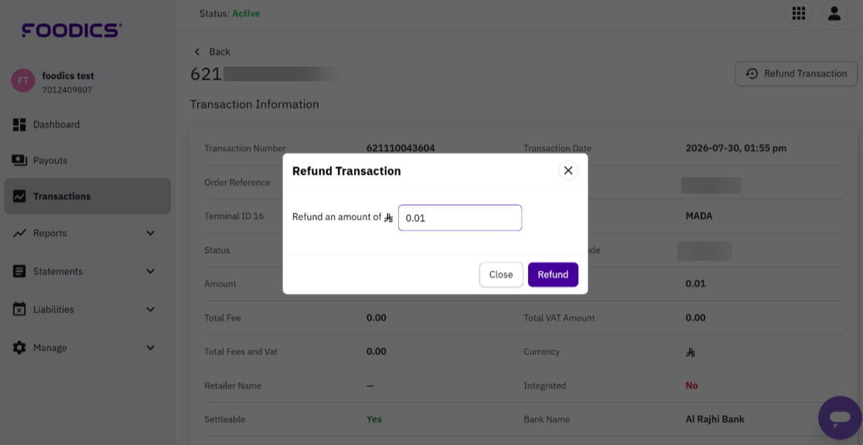Dismiss the dialog with the X button
Image resolution: width=863 pixels, height=445 pixels.
(x=568, y=171)
